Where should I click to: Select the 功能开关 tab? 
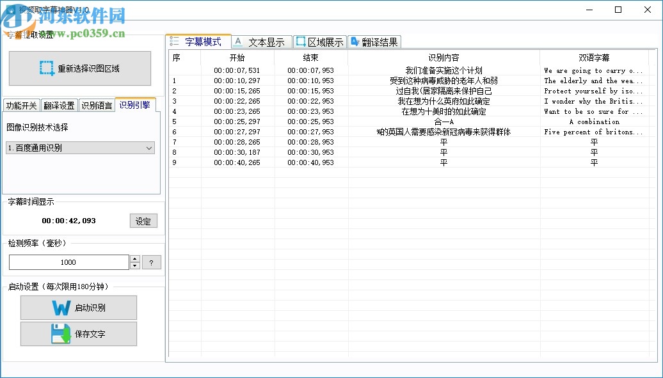click(21, 104)
